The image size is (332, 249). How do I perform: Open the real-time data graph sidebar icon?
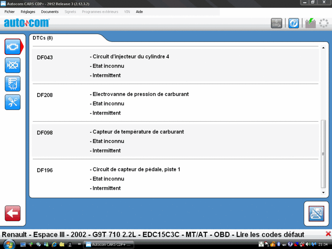(13, 84)
